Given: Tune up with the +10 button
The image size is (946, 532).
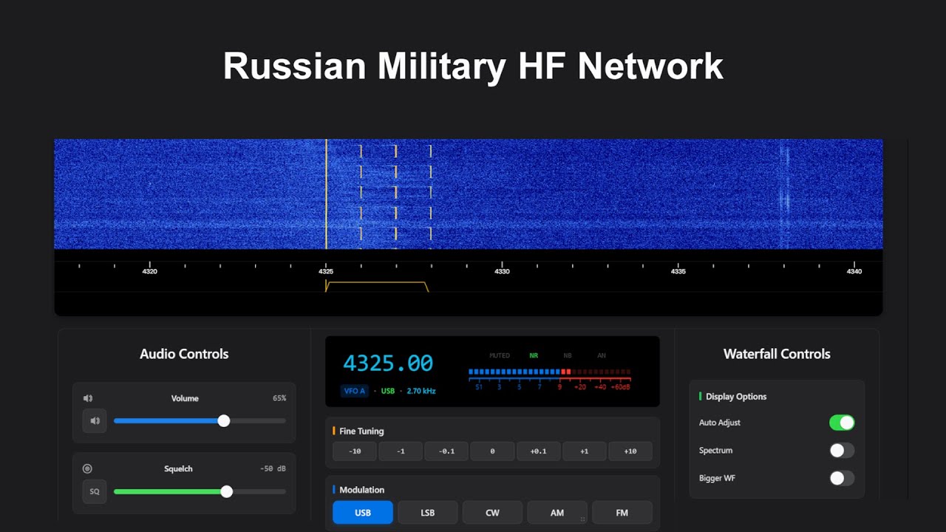Looking at the screenshot, I should point(630,451).
